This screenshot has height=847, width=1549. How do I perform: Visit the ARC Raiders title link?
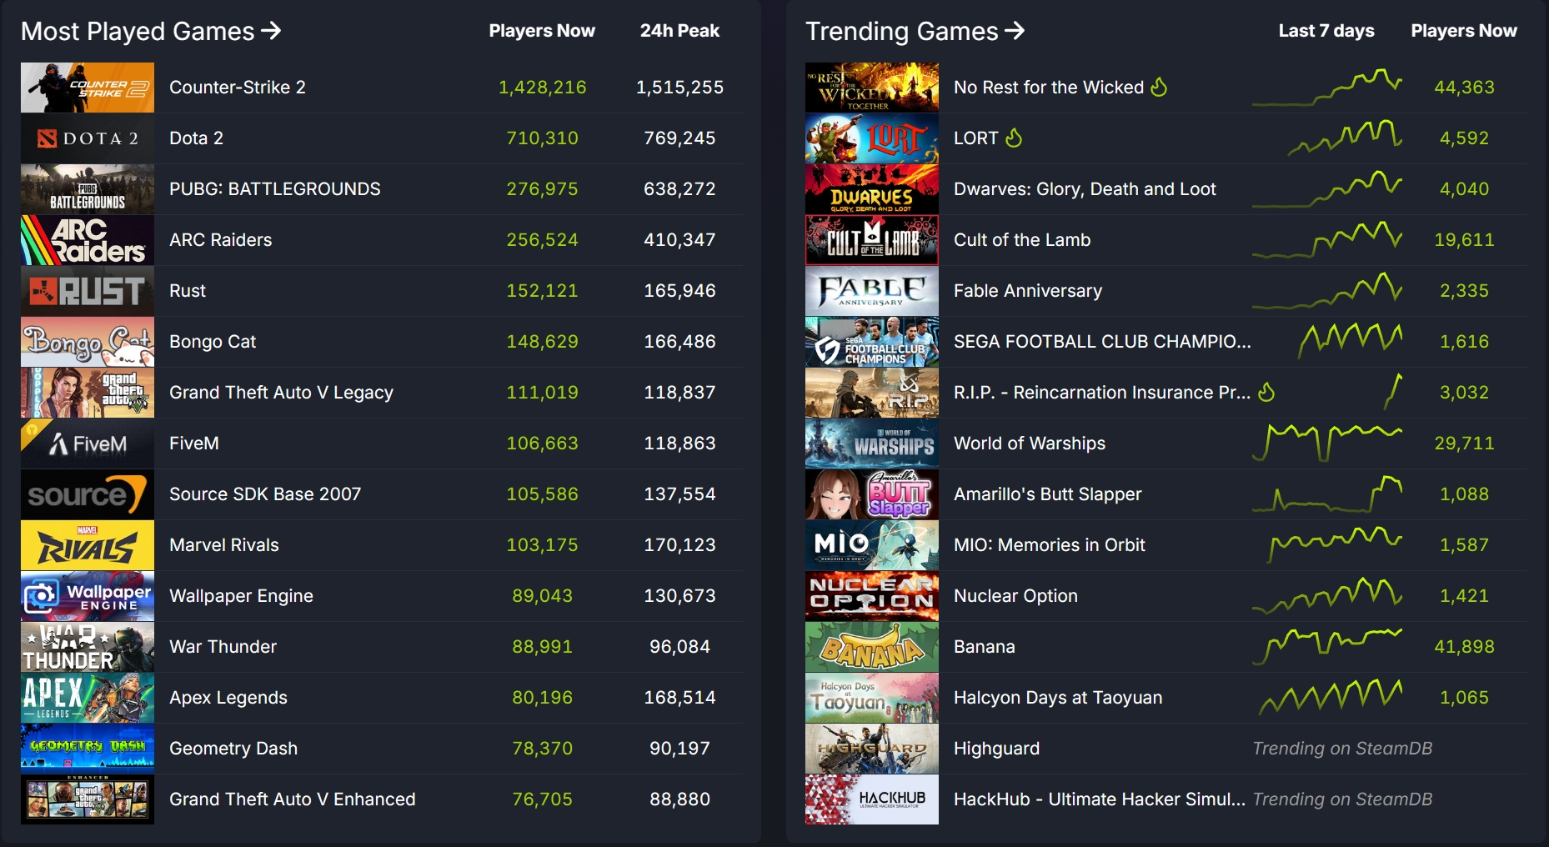[221, 240]
